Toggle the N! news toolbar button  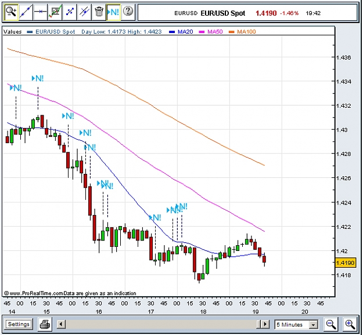click(113, 12)
